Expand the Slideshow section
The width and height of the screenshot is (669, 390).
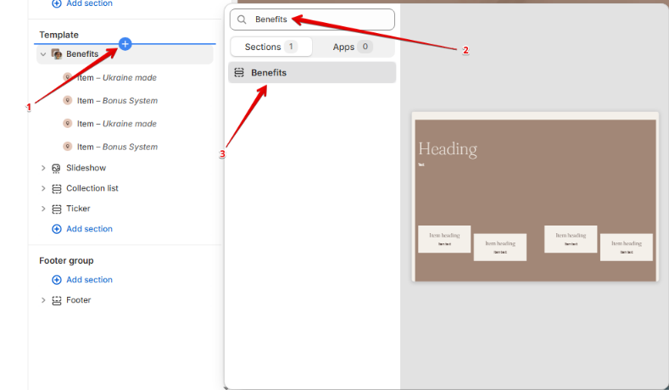(x=43, y=168)
